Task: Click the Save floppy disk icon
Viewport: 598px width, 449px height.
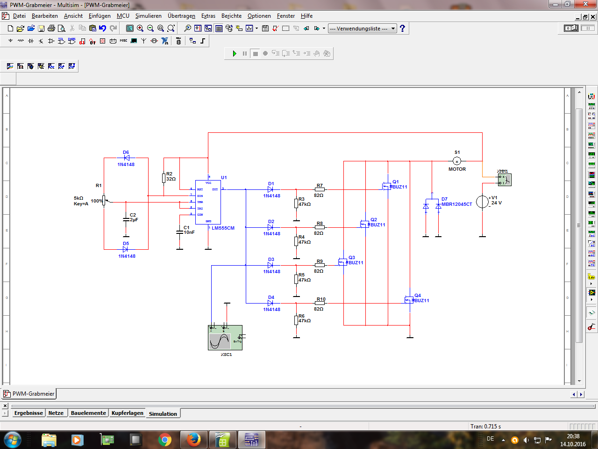Action: click(41, 29)
